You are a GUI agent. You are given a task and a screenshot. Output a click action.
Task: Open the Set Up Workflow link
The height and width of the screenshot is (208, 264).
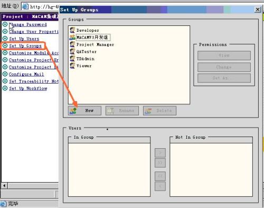coord(28,88)
